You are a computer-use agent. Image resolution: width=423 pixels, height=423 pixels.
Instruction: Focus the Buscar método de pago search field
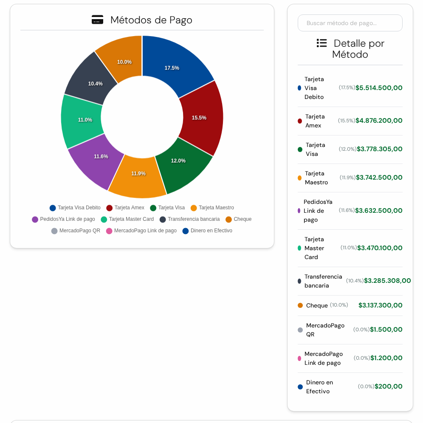(x=350, y=23)
